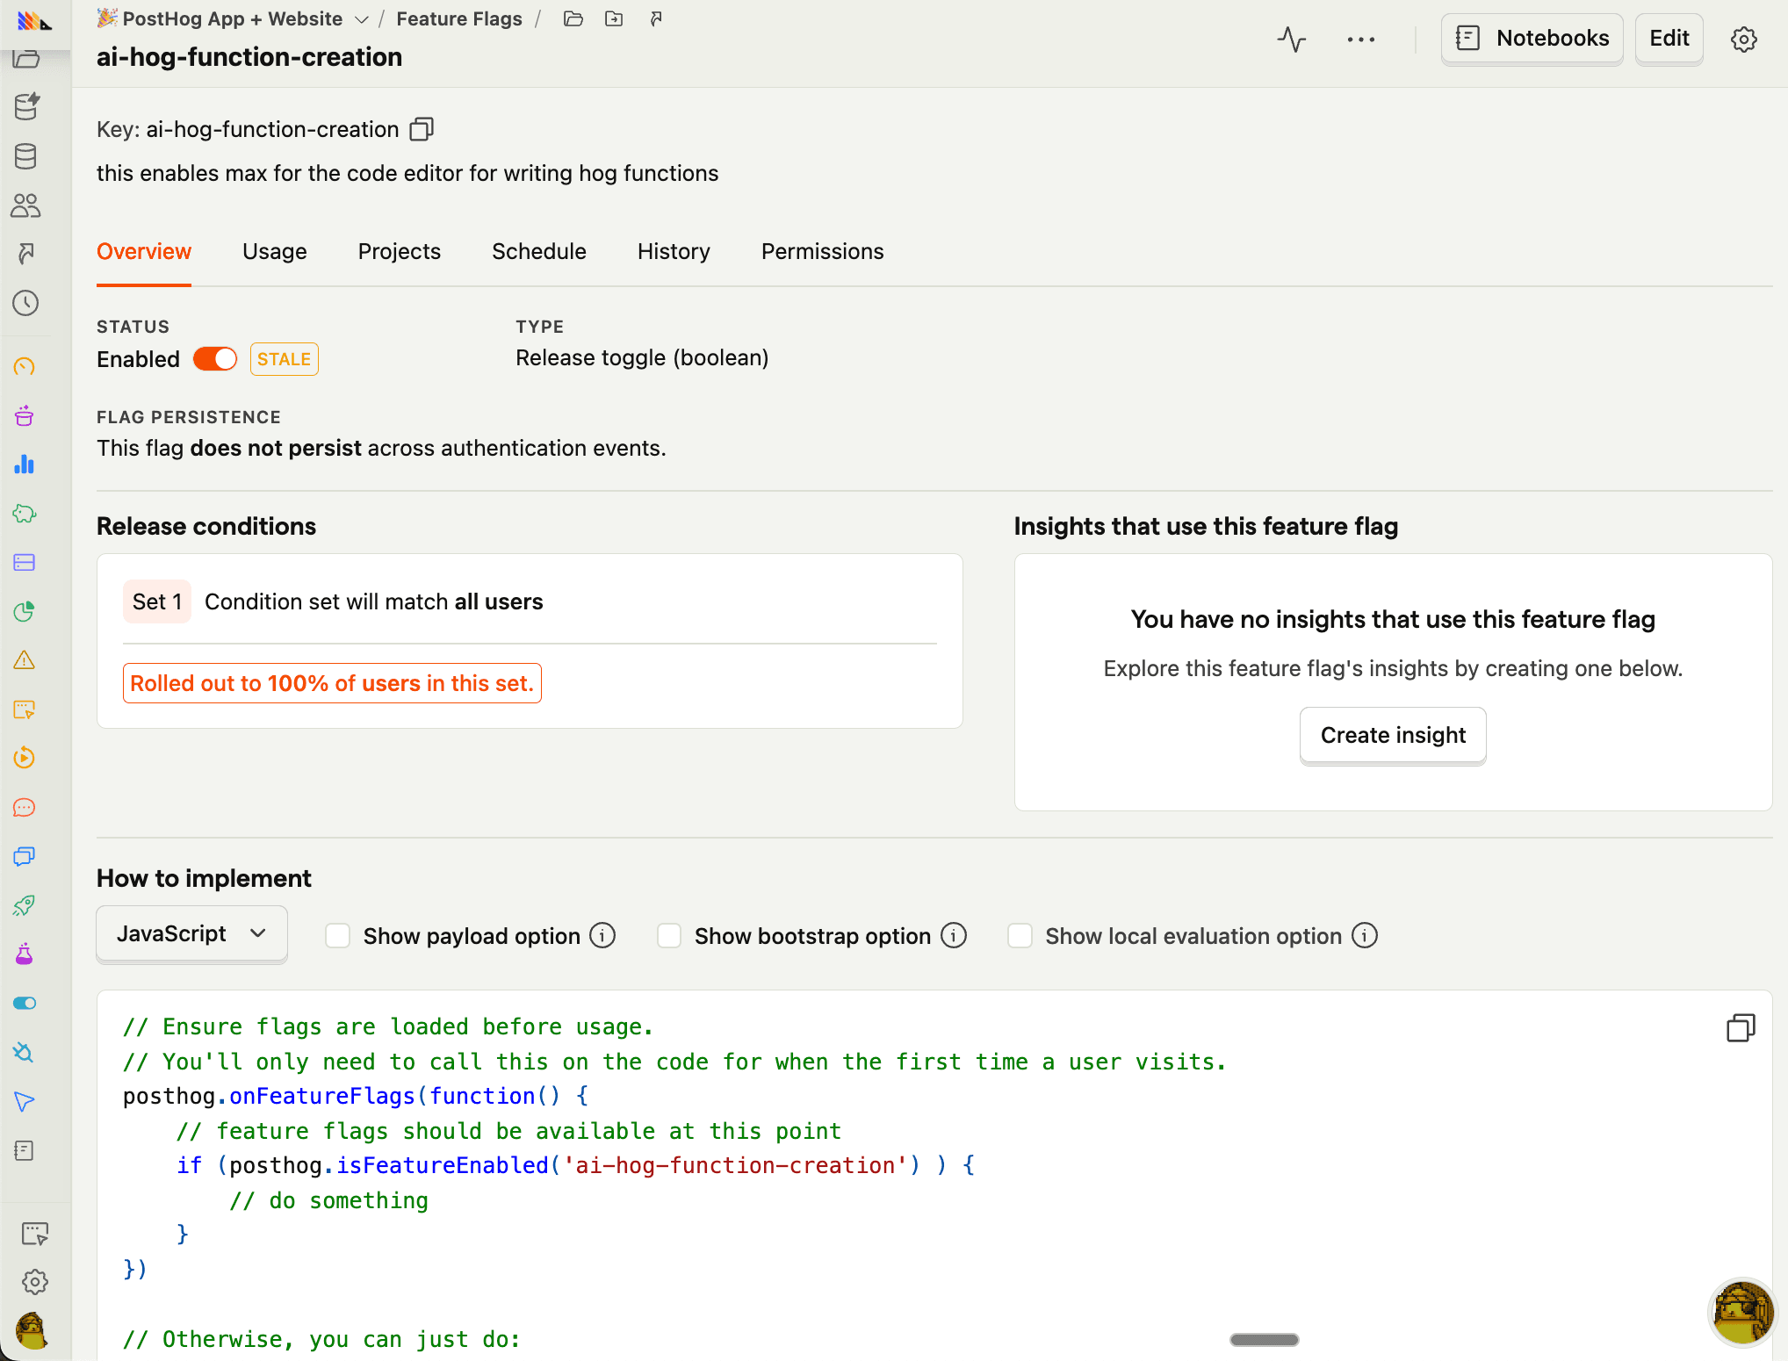Click the collapsed folder icon atop sidebar
The image size is (1788, 1361).
click(x=26, y=60)
